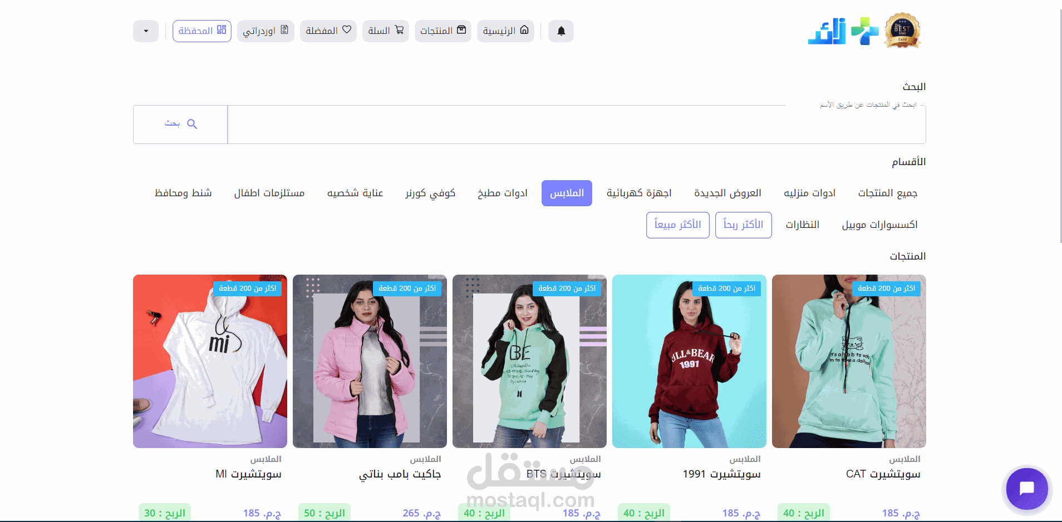Select عناية شخصيه category
The width and height of the screenshot is (1062, 522).
(355, 193)
